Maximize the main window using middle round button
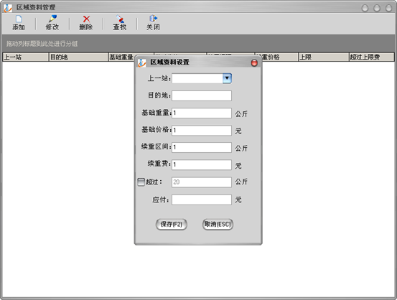This screenshot has height=300, width=397. pos(377,8)
